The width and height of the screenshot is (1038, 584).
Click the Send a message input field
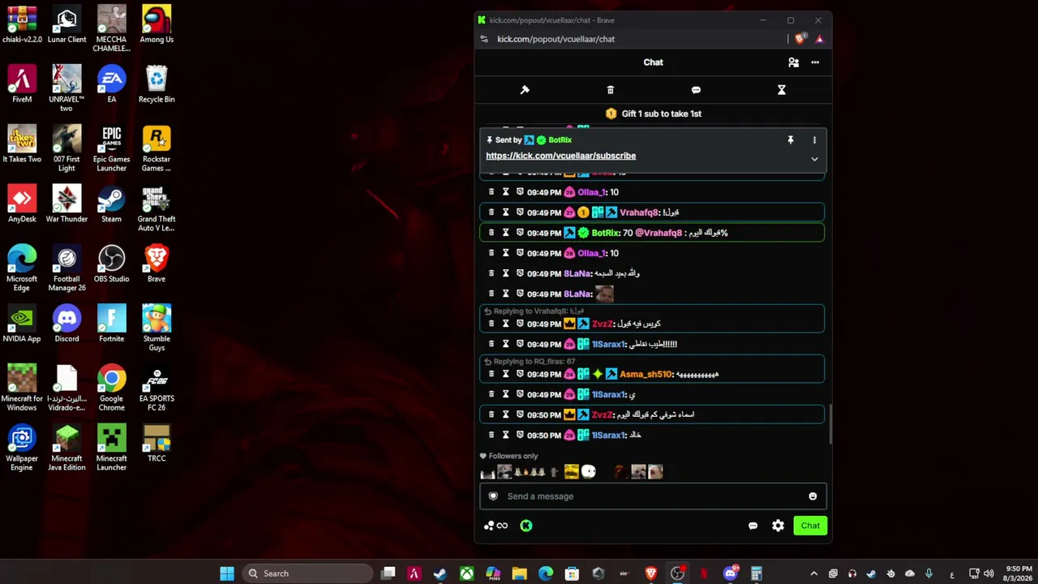[653, 496]
